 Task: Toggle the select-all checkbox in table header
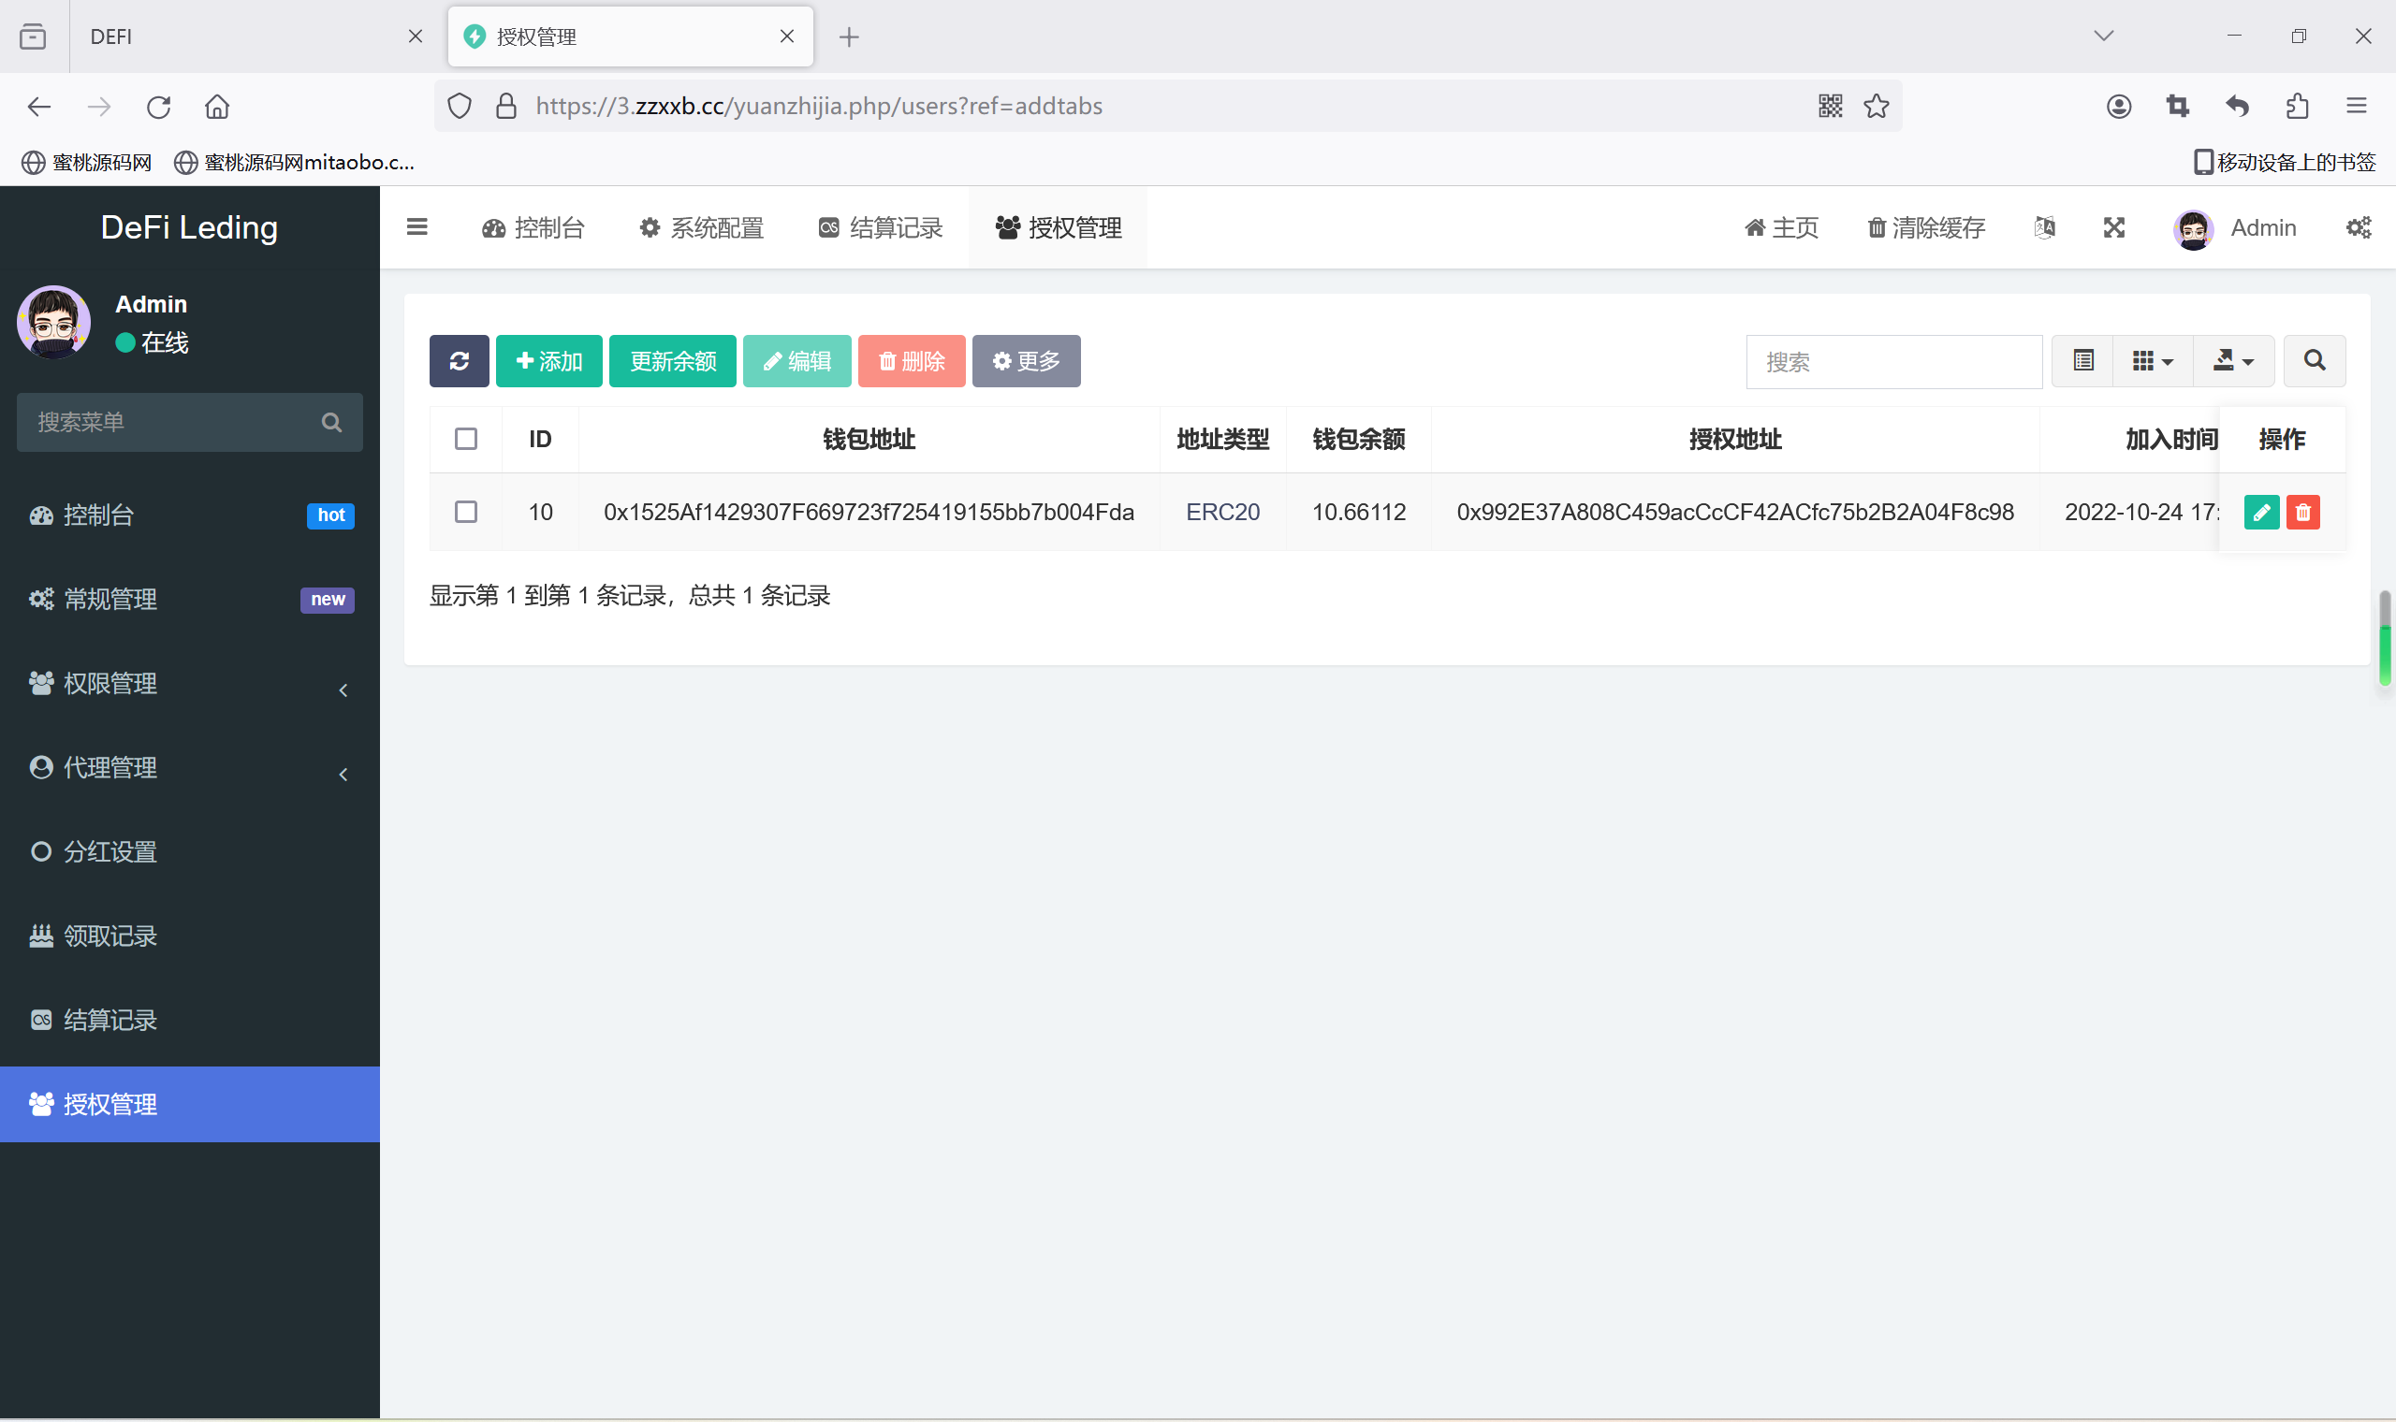click(x=466, y=439)
